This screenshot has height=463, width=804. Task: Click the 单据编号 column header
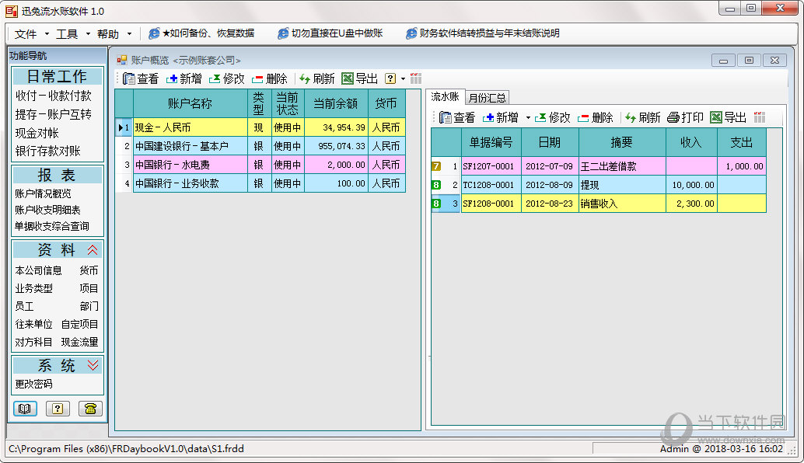[x=491, y=142]
